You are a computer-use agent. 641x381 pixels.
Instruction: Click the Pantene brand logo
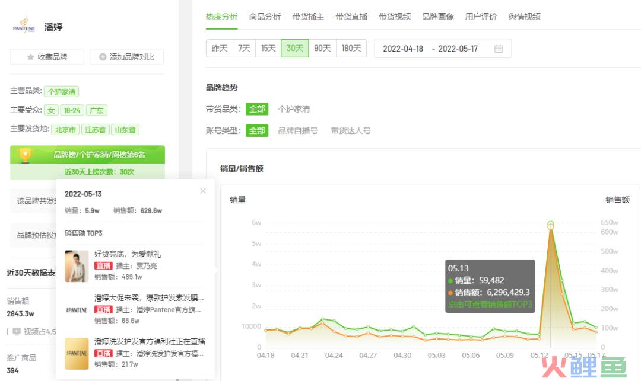tap(24, 25)
